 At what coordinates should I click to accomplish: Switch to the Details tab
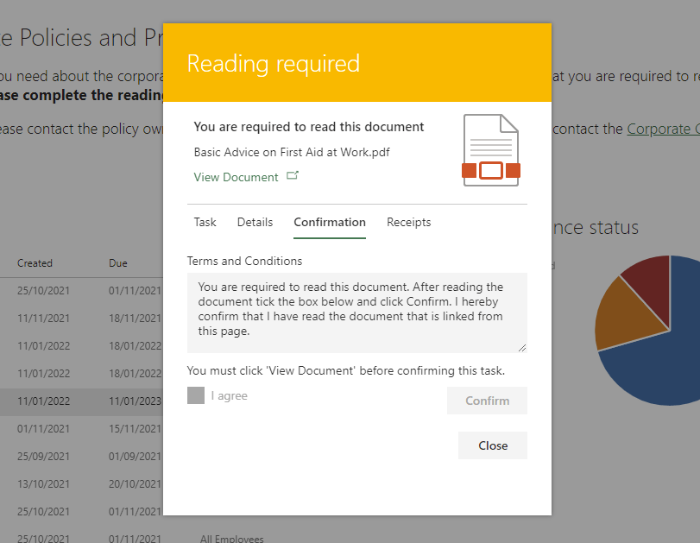point(255,222)
